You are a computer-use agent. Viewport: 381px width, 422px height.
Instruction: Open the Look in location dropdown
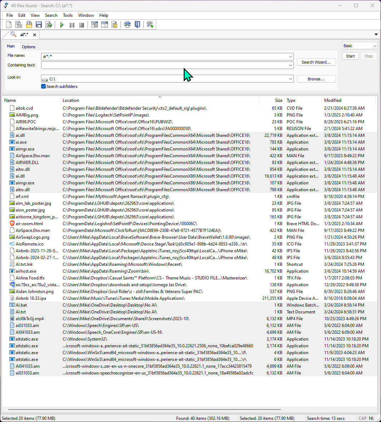point(290,79)
